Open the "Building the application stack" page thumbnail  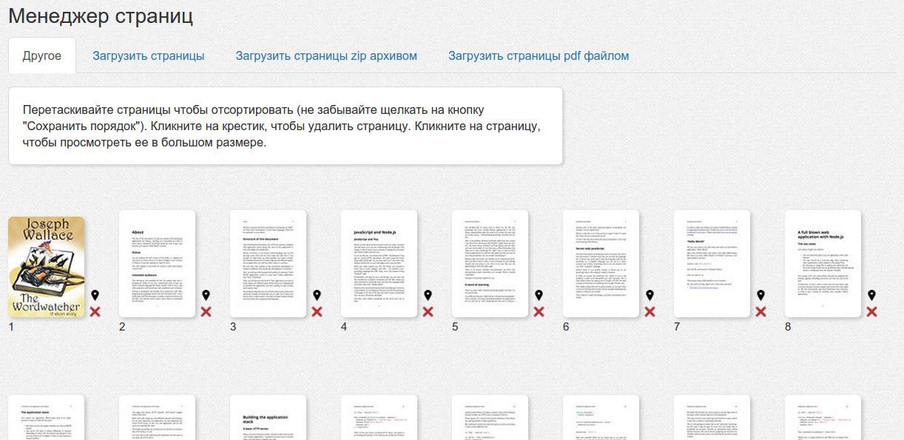point(268,419)
